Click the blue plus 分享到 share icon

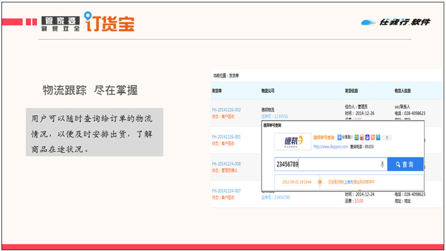tap(340, 137)
